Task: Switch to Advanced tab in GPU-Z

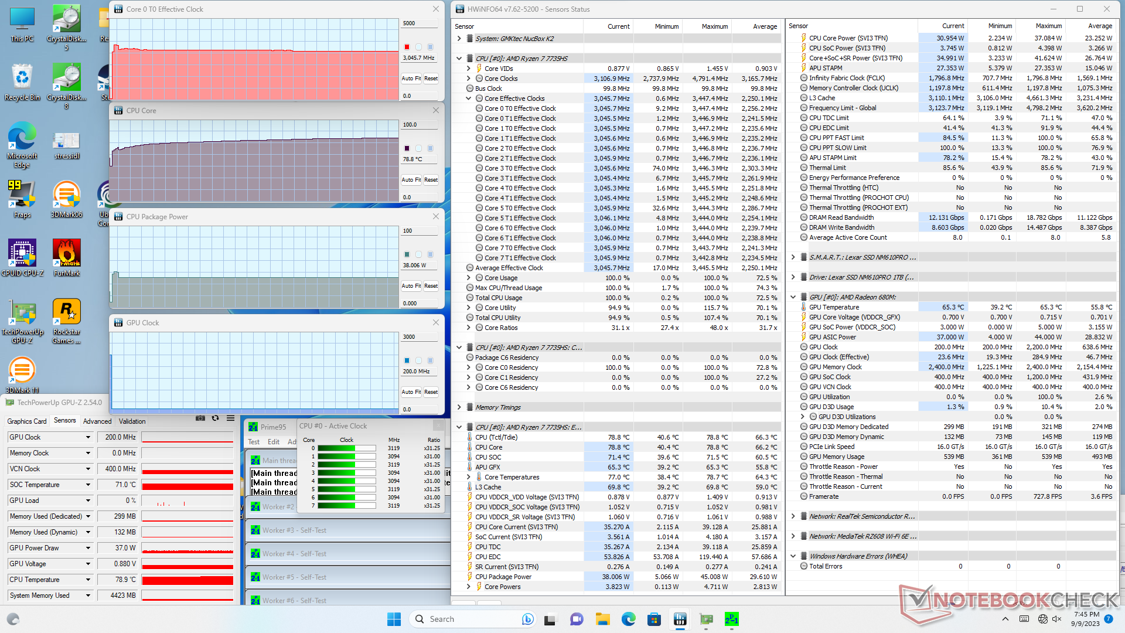Action: pyautogui.click(x=97, y=421)
